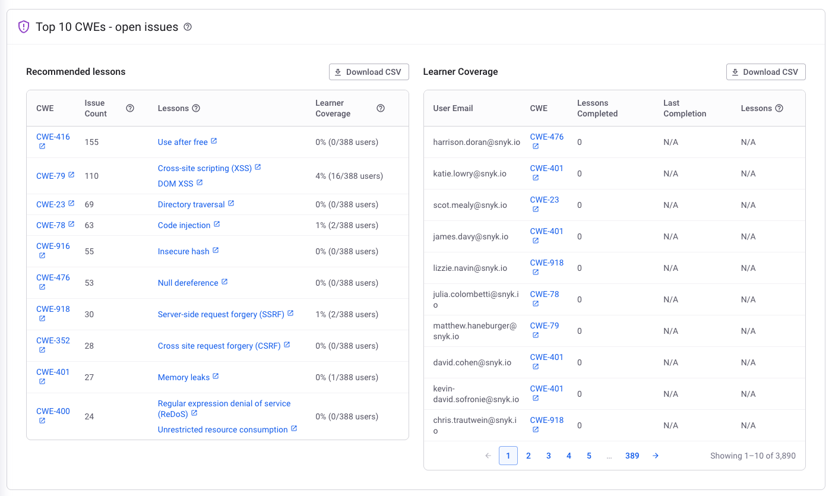The image size is (829, 496).
Task: Click the help icon next to Learner Coverage column
Action: [x=381, y=108]
